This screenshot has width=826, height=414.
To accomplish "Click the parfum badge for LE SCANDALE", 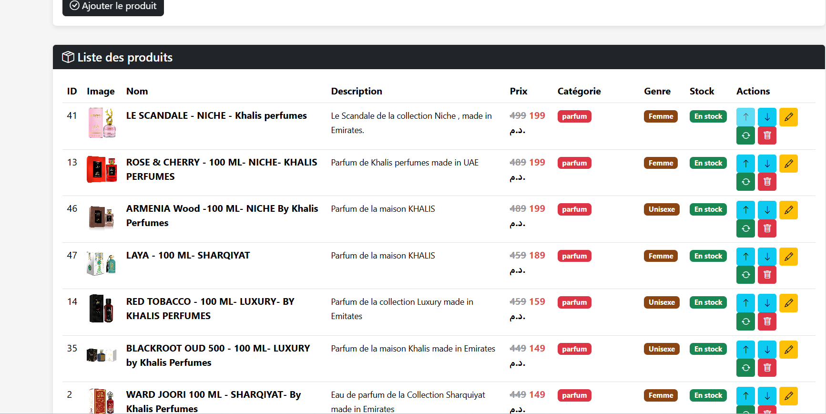I will (574, 116).
